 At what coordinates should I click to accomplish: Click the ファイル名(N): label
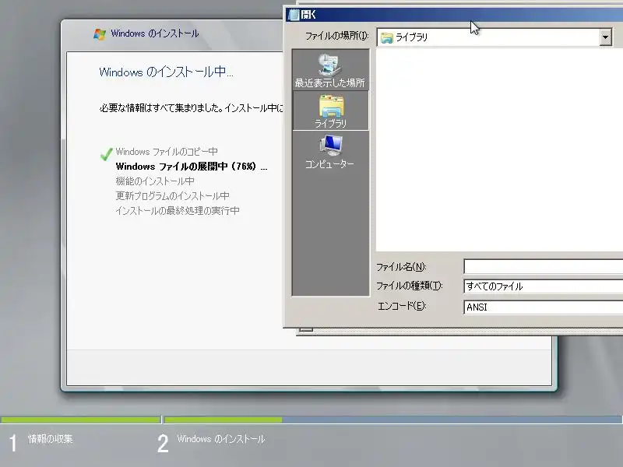pos(401,267)
